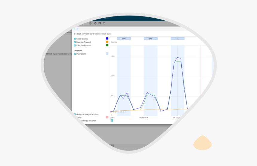Click the 1 000 y-axis value
Viewport: 257px width, 166px height.
[113, 76]
